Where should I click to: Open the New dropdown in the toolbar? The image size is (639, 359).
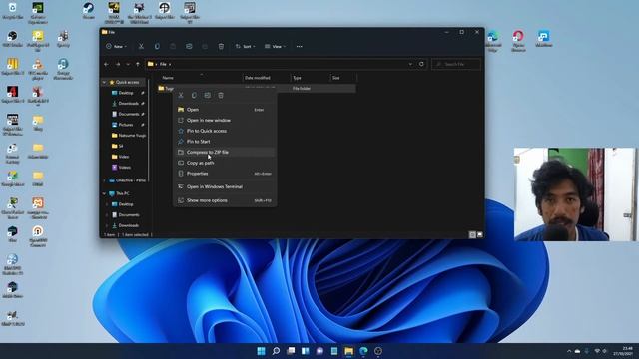coord(116,47)
